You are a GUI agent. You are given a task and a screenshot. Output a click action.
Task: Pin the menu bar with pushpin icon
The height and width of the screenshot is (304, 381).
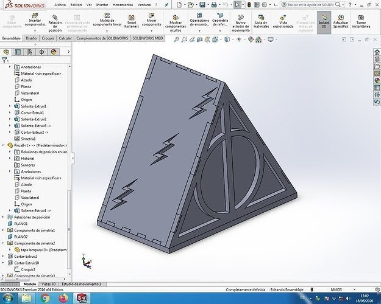click(x=166, y=5)
